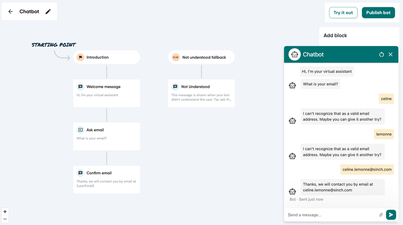
Task: Click the Ask email input icon
Action: (80, 130)
